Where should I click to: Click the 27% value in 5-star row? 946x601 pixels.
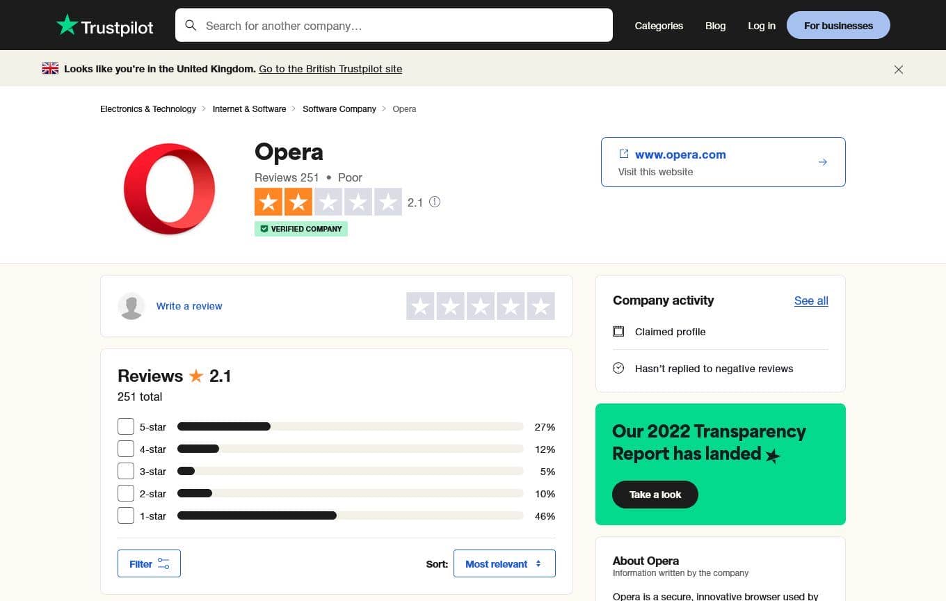[x=545, y=427]
